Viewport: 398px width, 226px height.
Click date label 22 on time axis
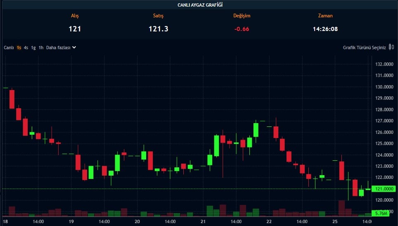pos(269,221)
